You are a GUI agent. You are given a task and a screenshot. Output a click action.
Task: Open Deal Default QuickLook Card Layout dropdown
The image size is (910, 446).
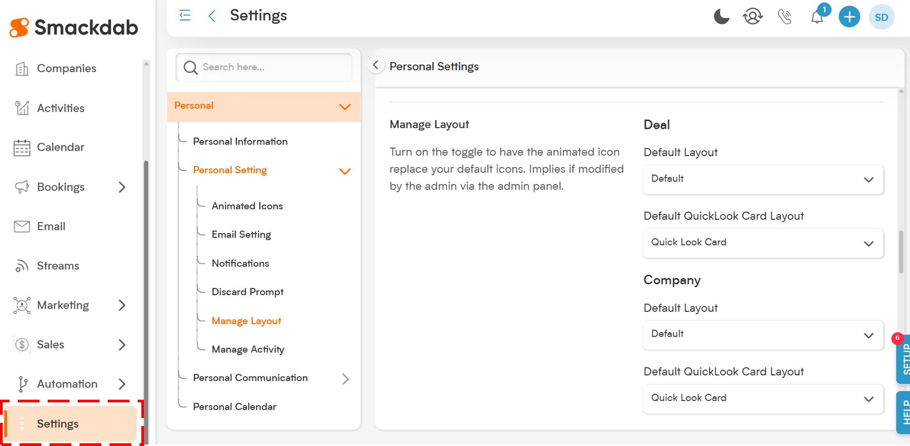click(x=763, y=243)
